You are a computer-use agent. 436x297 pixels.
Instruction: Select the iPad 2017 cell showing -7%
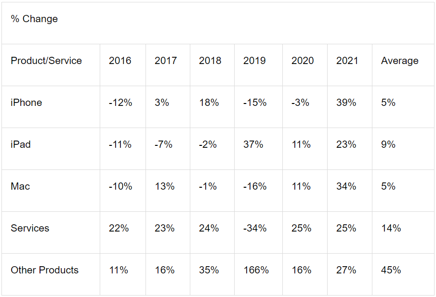point(163,144)
